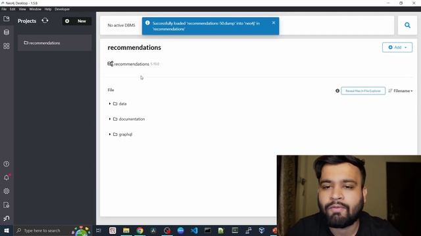Click the info icon in blue notification
This screenshot has height=236, width=421.
pyautogui.click(x=147, y=23)
